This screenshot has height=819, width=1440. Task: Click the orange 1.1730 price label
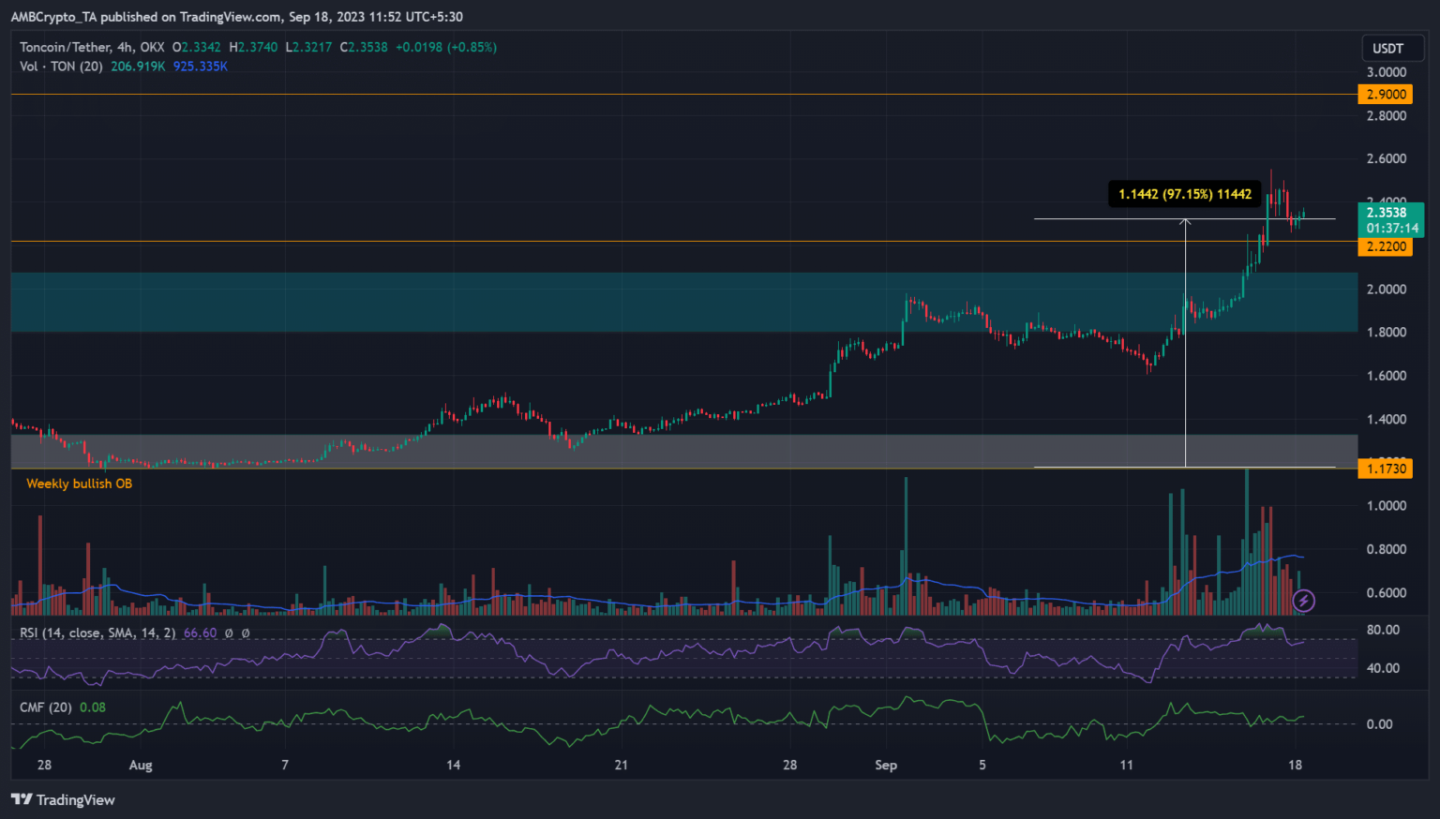point(1385,469)
